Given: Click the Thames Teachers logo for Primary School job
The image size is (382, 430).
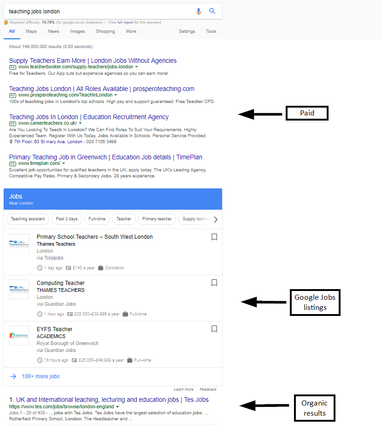Looking at the screenshot, I should pos(19,243).
